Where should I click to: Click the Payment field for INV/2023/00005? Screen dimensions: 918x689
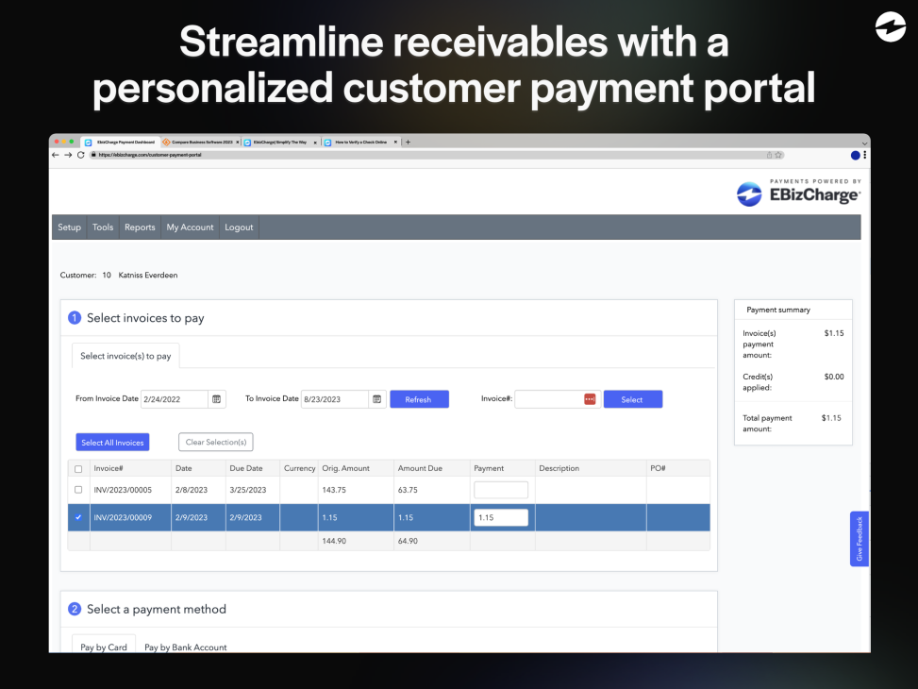click(x=501, y=490)
